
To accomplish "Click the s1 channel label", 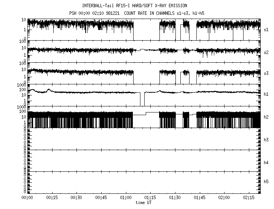I will pyautogui.click(x=266, y=29).
